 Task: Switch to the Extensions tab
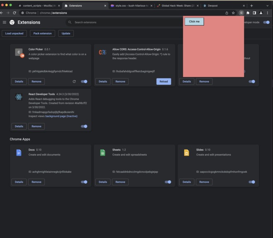[x=85, y=6]
